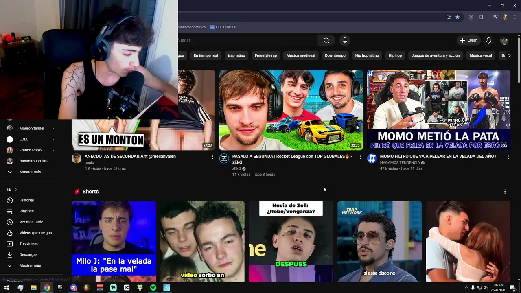Open ANECDOTAS DE SECUNDARIA video title

pyautogui.click(x=130, y=156)
